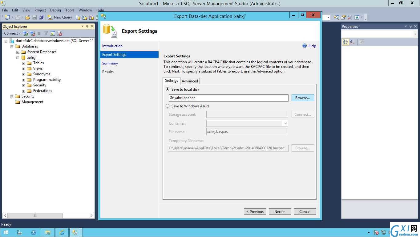Screen dimensions: 420x237
Task: Expand System Databases node
Action: click(18, 52)
